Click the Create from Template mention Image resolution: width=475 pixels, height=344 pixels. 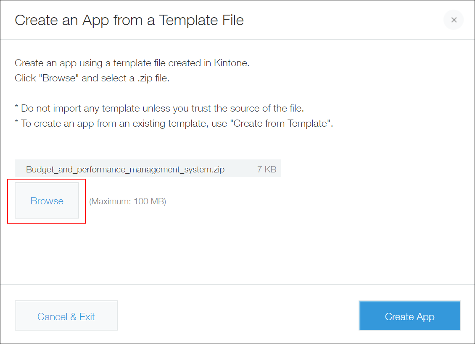coord(276,123)
